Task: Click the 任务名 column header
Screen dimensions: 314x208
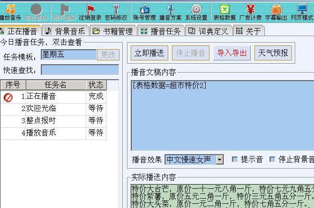Action: [56, 85]
